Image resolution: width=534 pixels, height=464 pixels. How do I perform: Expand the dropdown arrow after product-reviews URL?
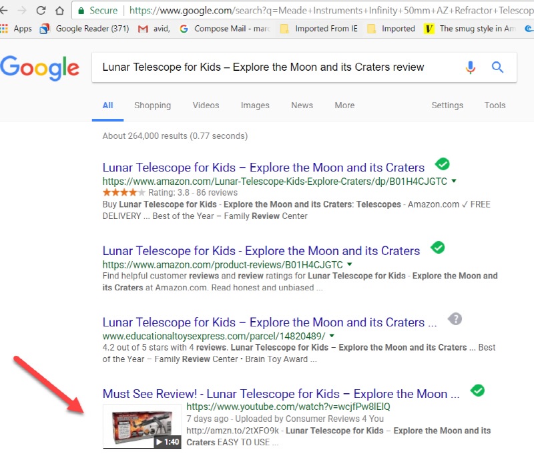(x=349, y=264)
